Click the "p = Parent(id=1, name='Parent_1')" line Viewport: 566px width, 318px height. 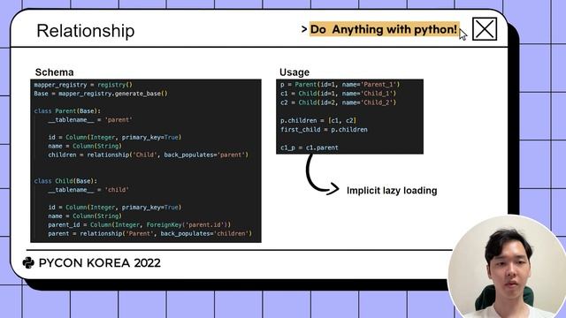coord(340,85)
